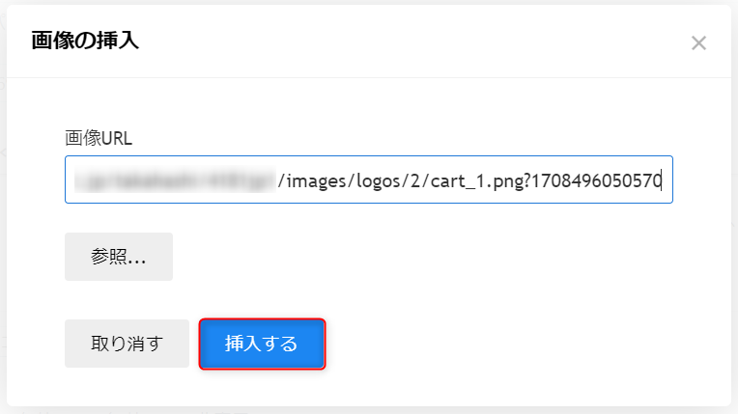
Task: Place cursor on the word logos in URL
Action: (x=379, y=181)
